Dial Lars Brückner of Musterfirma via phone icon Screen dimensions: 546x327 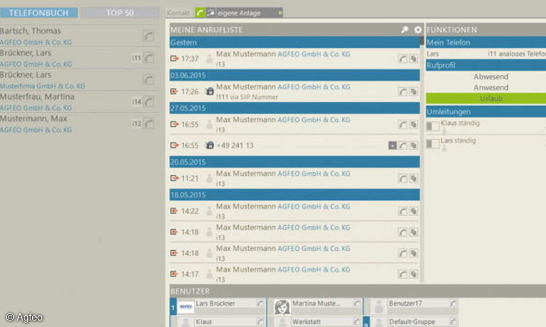148,80
